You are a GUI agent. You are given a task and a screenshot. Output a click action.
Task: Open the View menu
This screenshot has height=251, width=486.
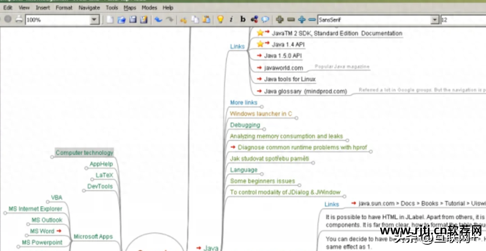point(24,8)
